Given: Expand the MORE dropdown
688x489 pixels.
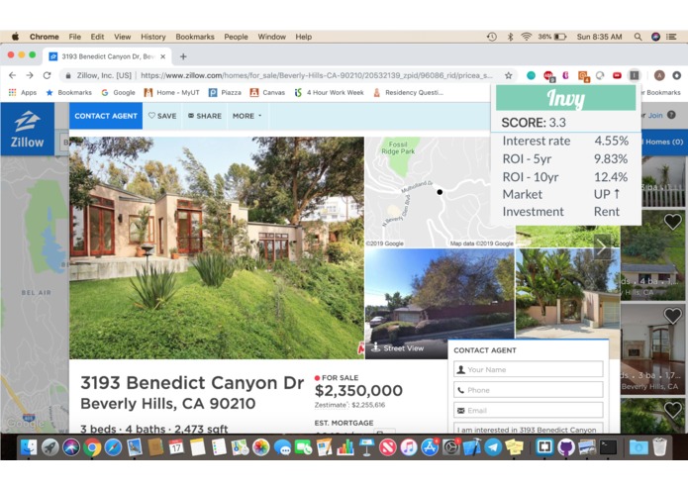Looking at the screenshot, I should tap(247, 116).
